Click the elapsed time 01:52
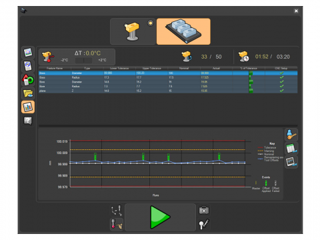Screen dimensions: 320x240 261,57
